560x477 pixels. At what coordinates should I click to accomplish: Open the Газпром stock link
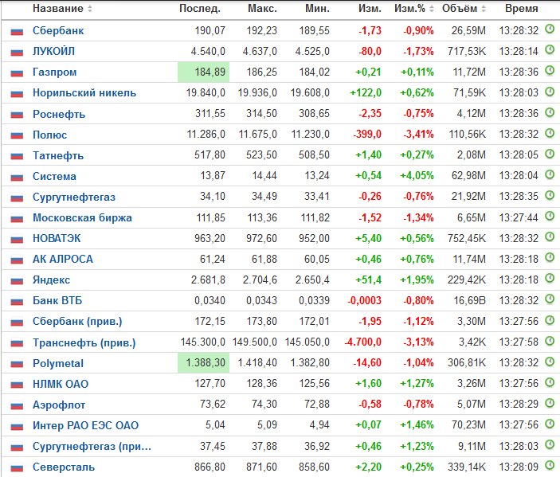(x=55, y=72)
